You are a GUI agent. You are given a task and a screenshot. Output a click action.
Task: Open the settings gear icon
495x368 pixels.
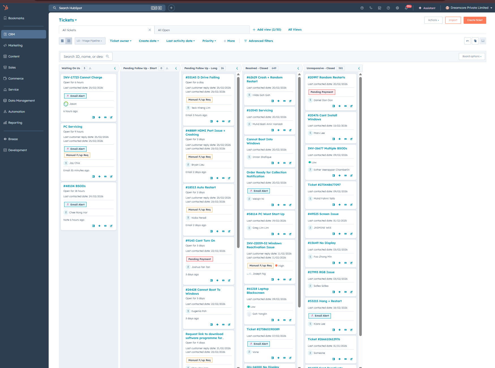pyautogui.click(x=397, y=8)
